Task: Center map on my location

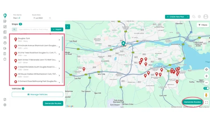Action: 206,70
